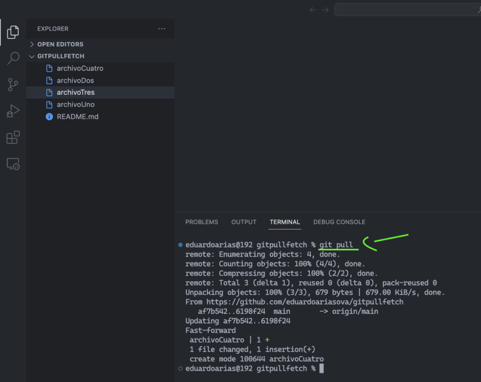Image resolution: width=481 pixels, height=382 pixels.
Task: Click the blue command decoration dot beside git pull
Action: tap(180, 245)
